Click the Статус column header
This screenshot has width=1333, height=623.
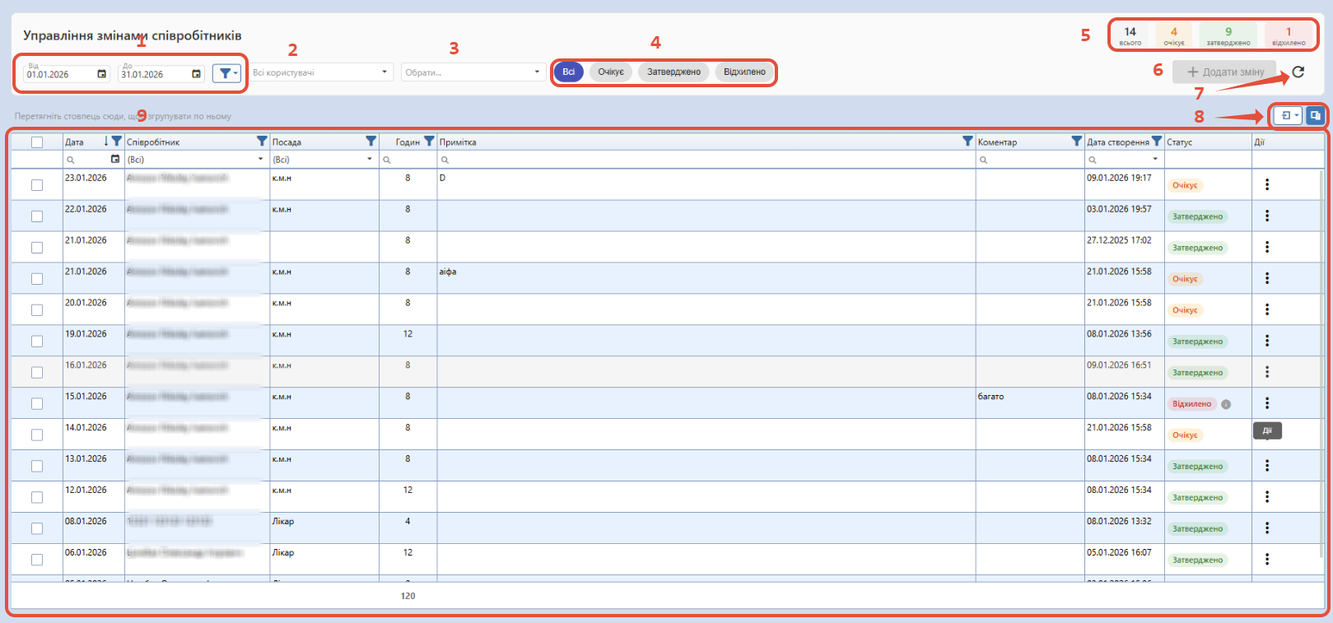(1179, 142)
